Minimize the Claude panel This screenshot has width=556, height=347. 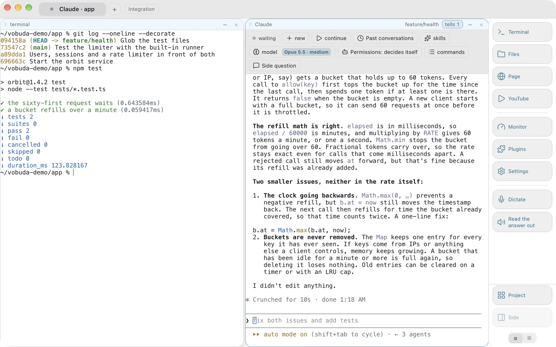pyautogui.click(x=470, y=25)
